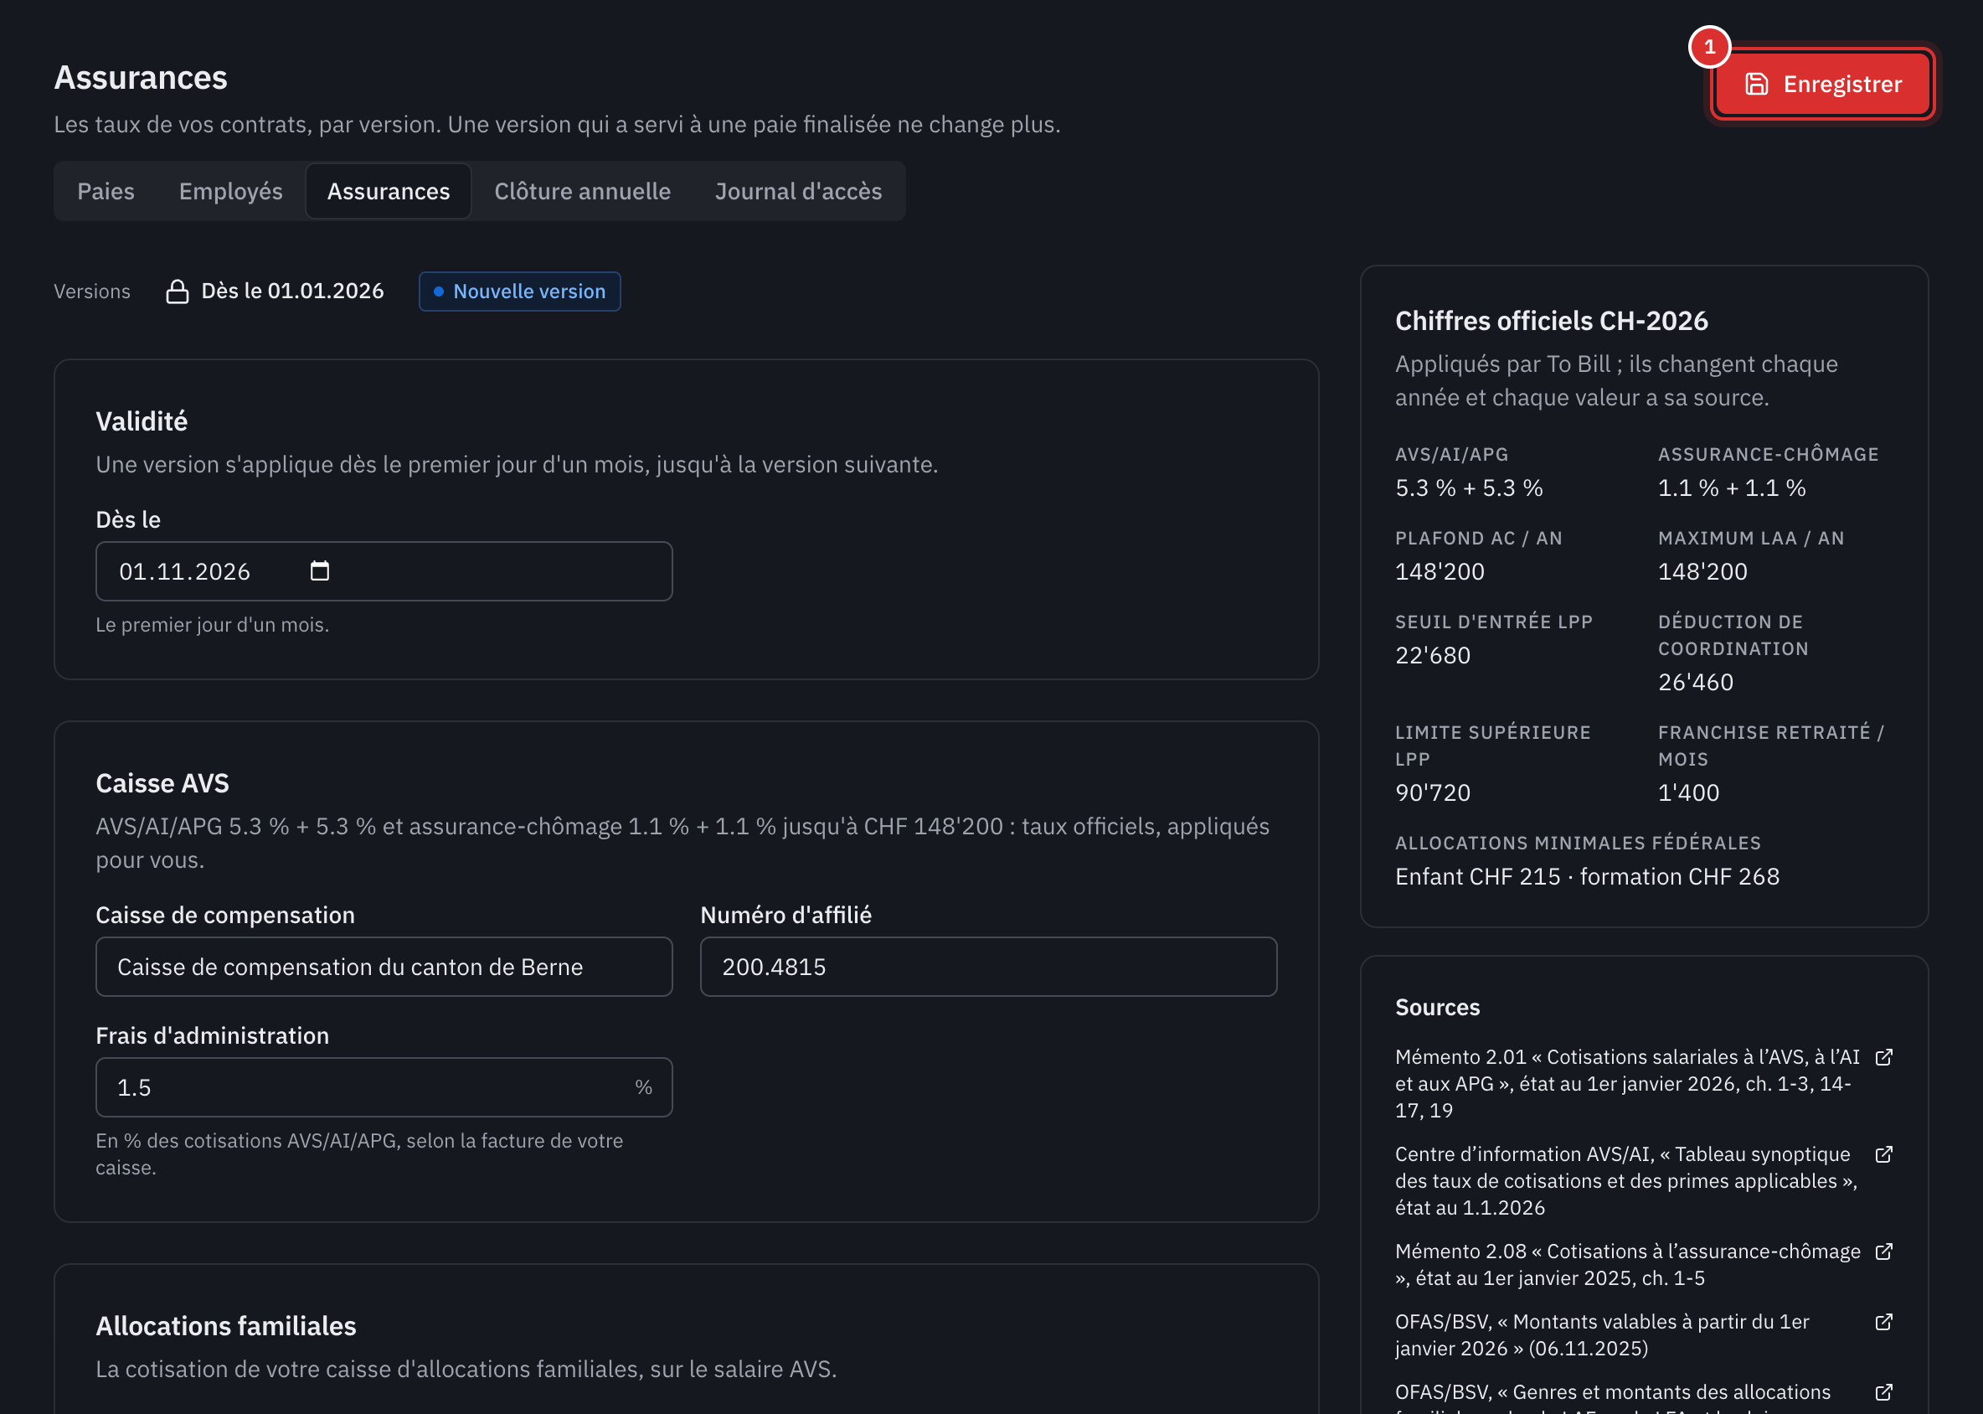
Task: Select the Nouvelle version chip
Action: coord(520,292)
